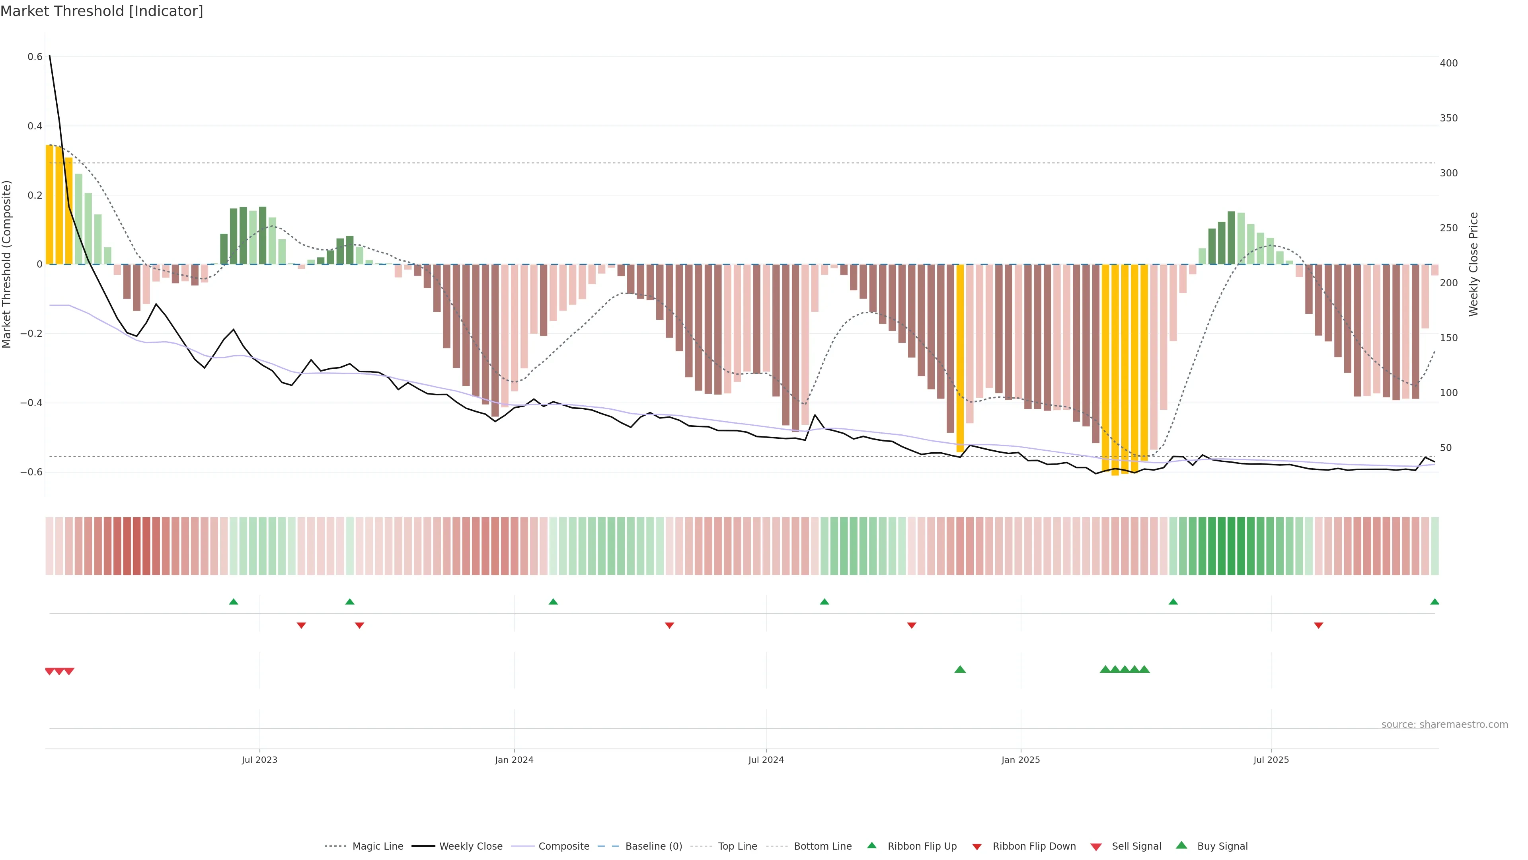
Task: Click the Jan 2025 axis label
Action: (1020, 760)
